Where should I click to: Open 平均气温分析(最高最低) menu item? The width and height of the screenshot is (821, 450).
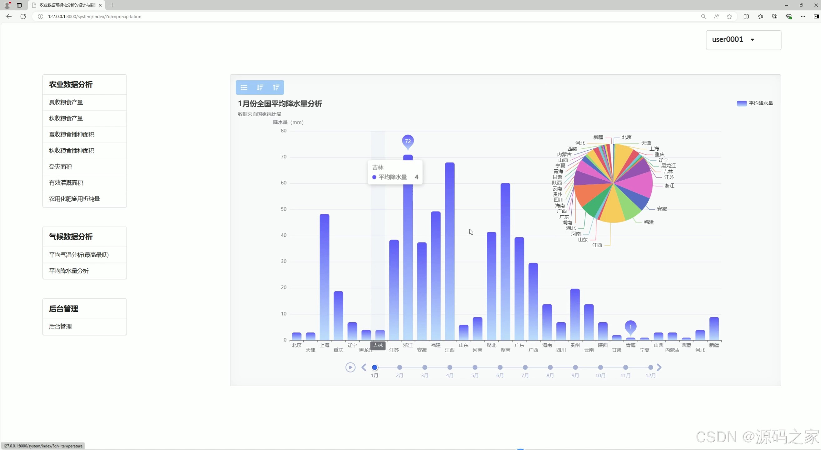pyautogui.click(x=79, y=255)
